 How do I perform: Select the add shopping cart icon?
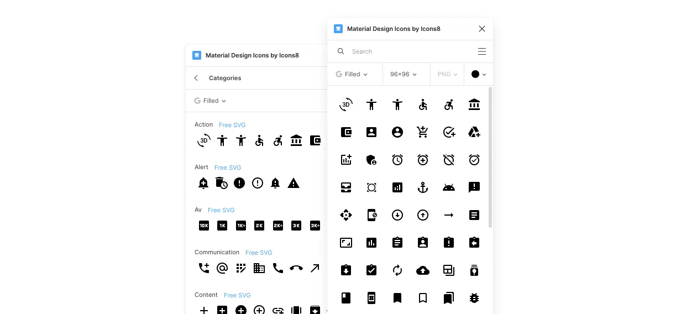(x=423, y=132)
